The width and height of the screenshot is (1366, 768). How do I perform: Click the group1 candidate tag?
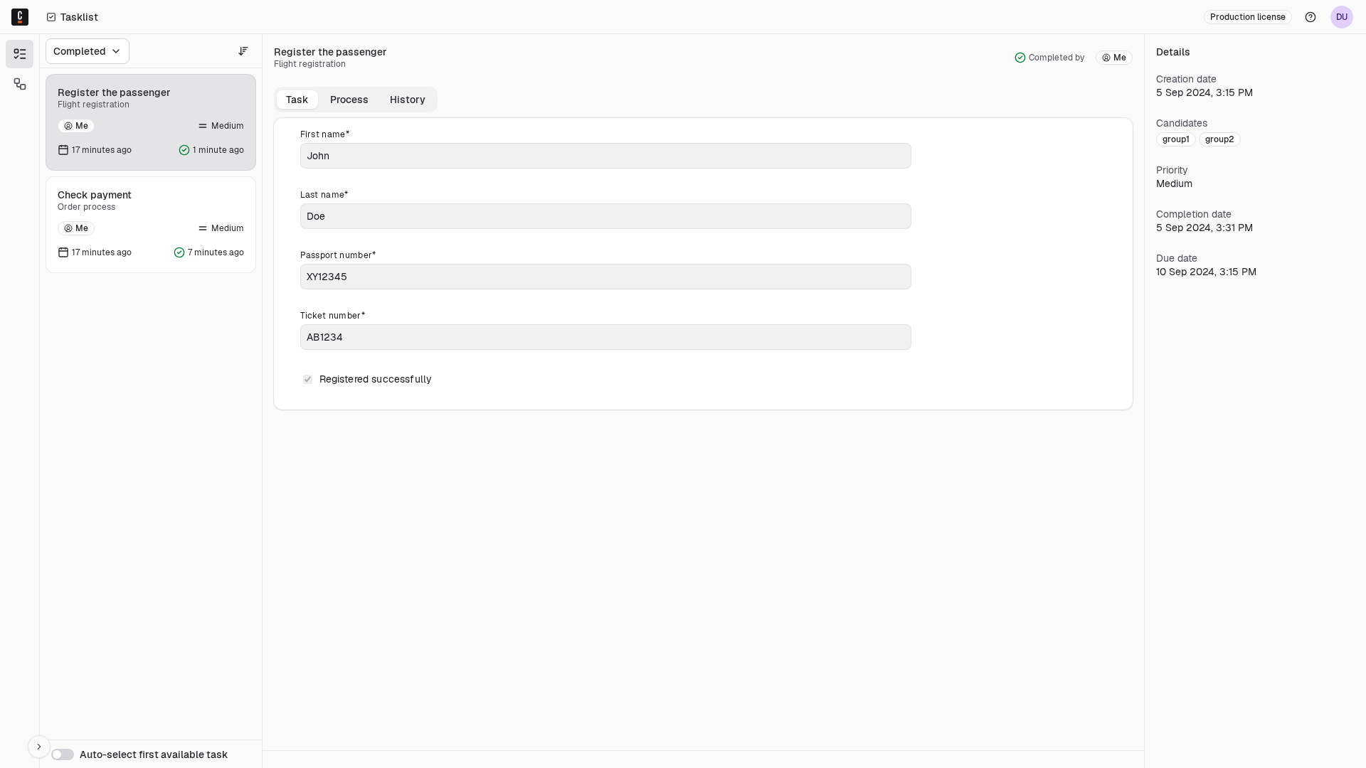click(1176, 139)
